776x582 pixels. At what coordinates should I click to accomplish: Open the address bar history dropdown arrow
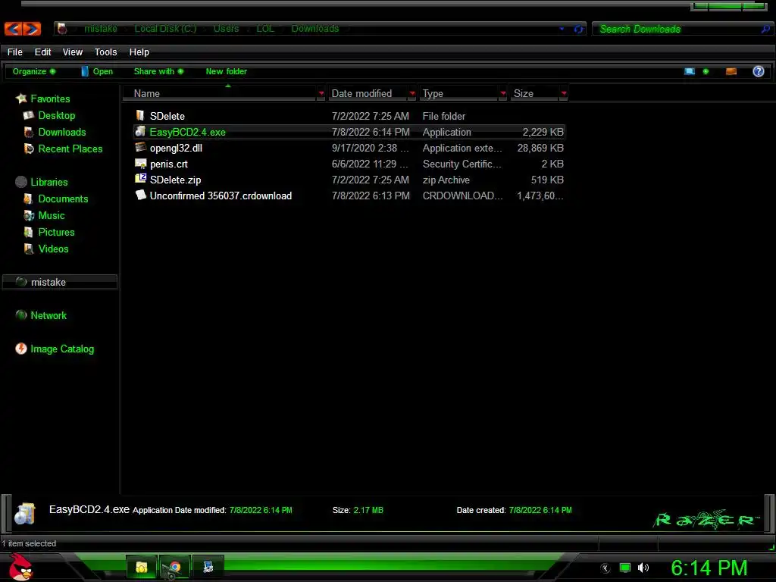(x=562, y=29)
